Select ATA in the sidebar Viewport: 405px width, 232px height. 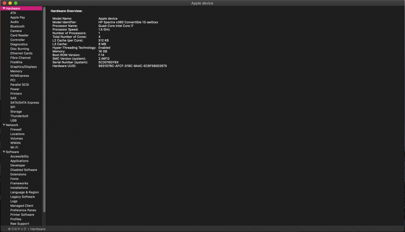(13, 13)
